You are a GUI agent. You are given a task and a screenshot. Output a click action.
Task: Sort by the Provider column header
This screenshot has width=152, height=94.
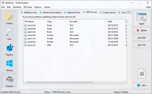pos(88,22)
